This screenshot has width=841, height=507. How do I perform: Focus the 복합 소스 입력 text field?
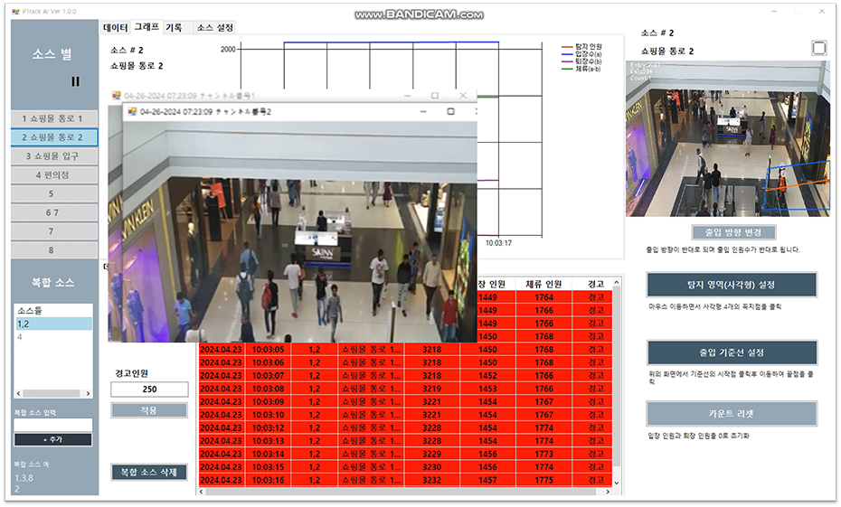(x=53, y=425)
